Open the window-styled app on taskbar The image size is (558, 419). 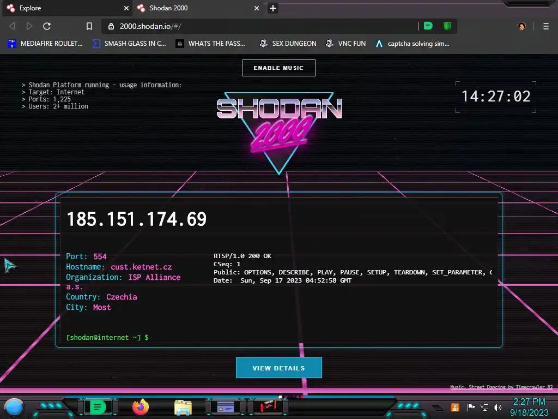pos(226,406)
